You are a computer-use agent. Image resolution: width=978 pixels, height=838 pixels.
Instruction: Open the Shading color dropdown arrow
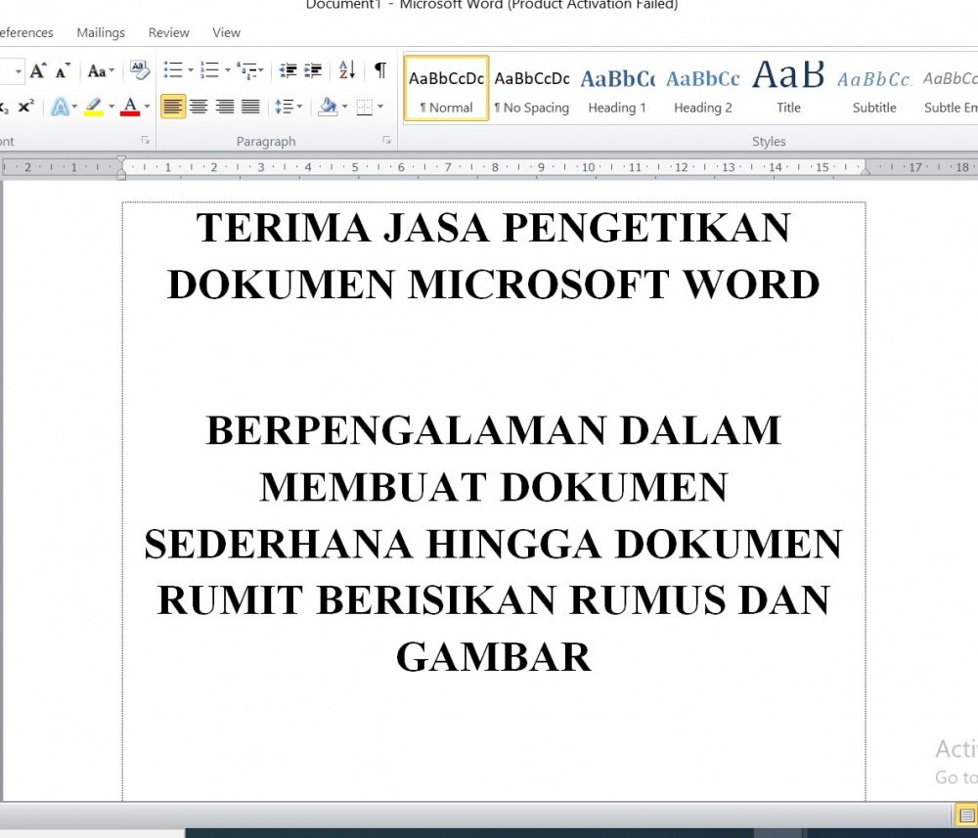click(x=344, y=107)
